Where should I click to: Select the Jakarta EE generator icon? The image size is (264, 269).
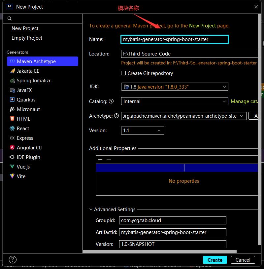[12, 71]
